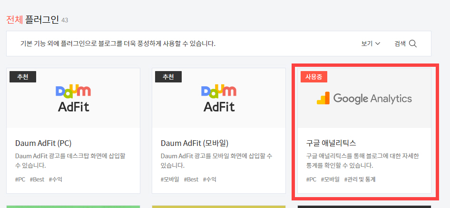
Task: Click description text of 구글 애널리틱스
Action: point(363,161)
